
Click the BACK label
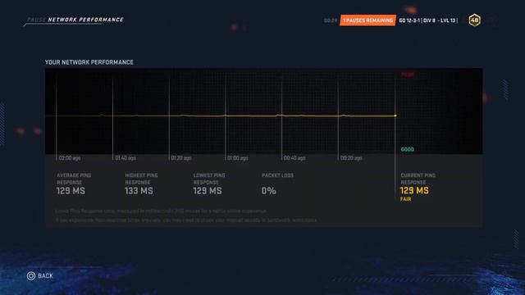tap(45, 275)
